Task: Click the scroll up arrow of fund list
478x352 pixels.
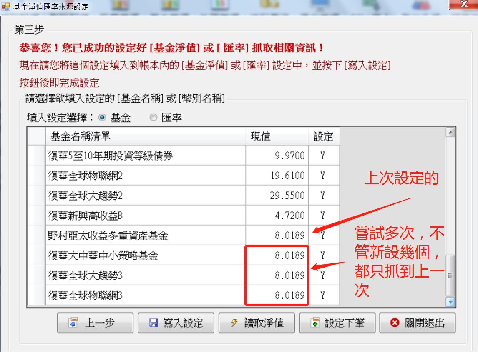Action: tap(450, 133)
